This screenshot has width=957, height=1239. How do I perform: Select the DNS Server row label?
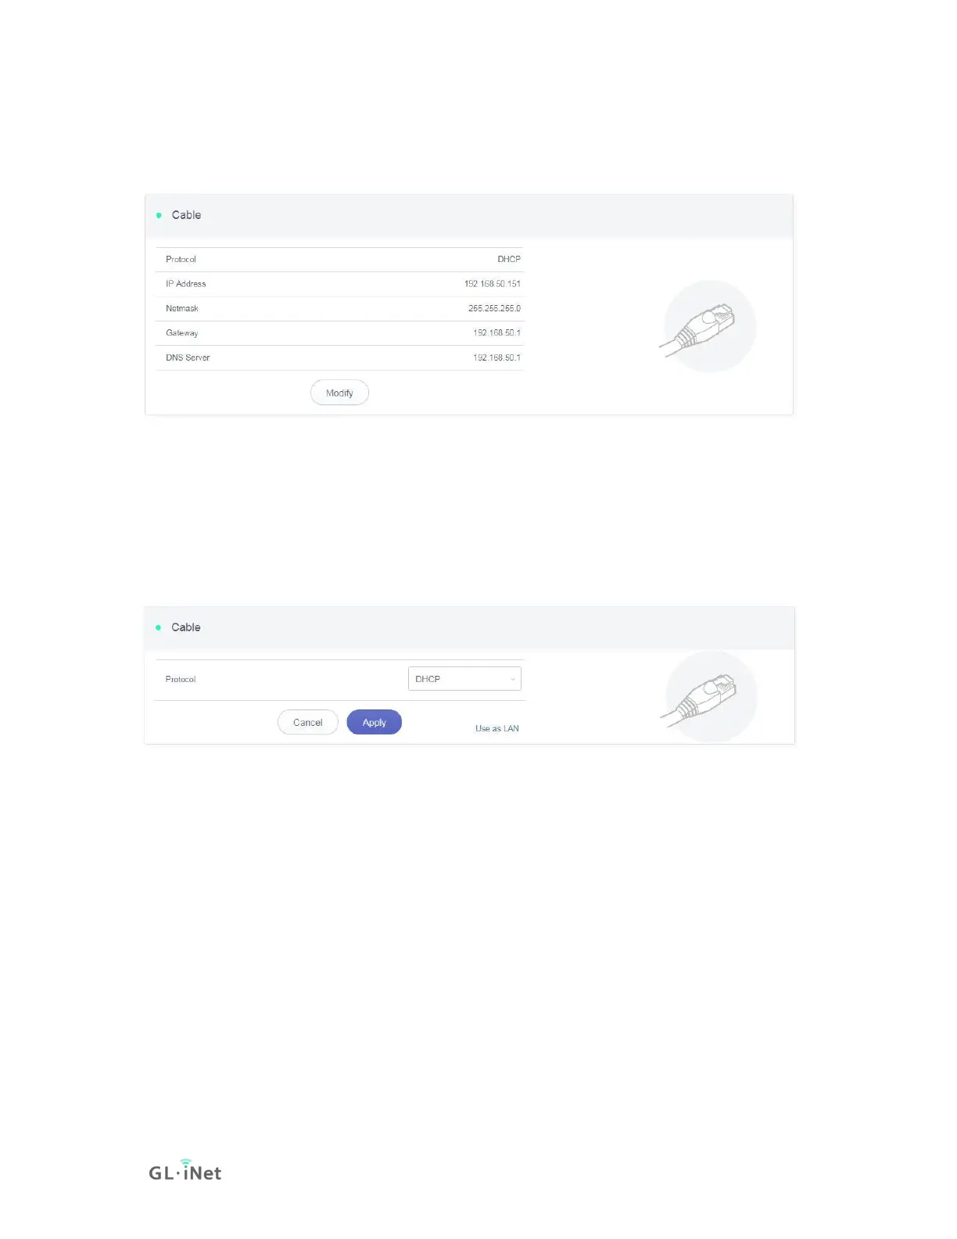point(188,357)
